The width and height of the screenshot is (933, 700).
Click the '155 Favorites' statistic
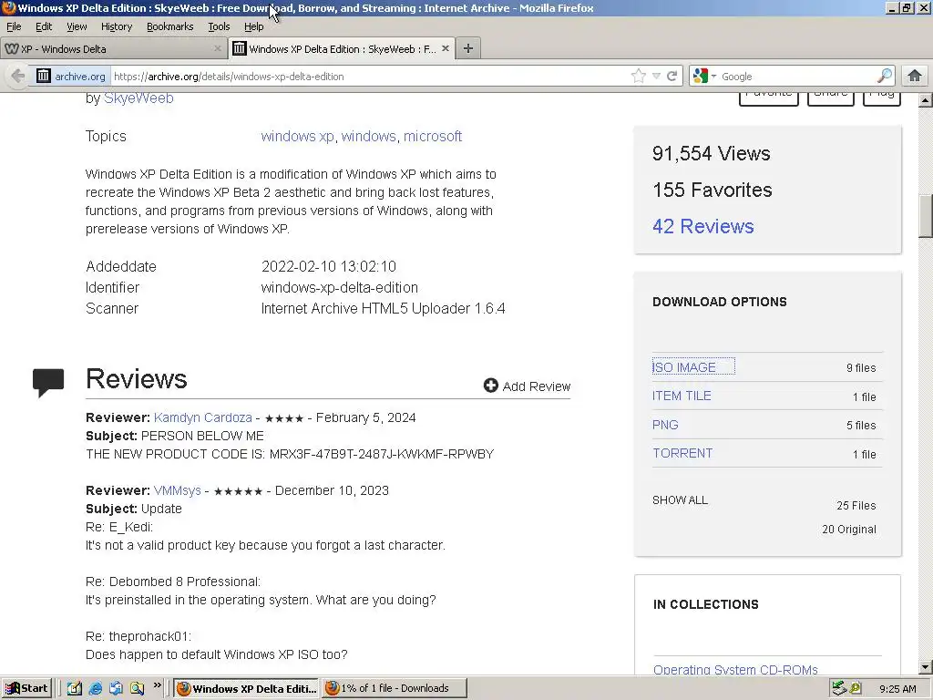coord(713,190)
